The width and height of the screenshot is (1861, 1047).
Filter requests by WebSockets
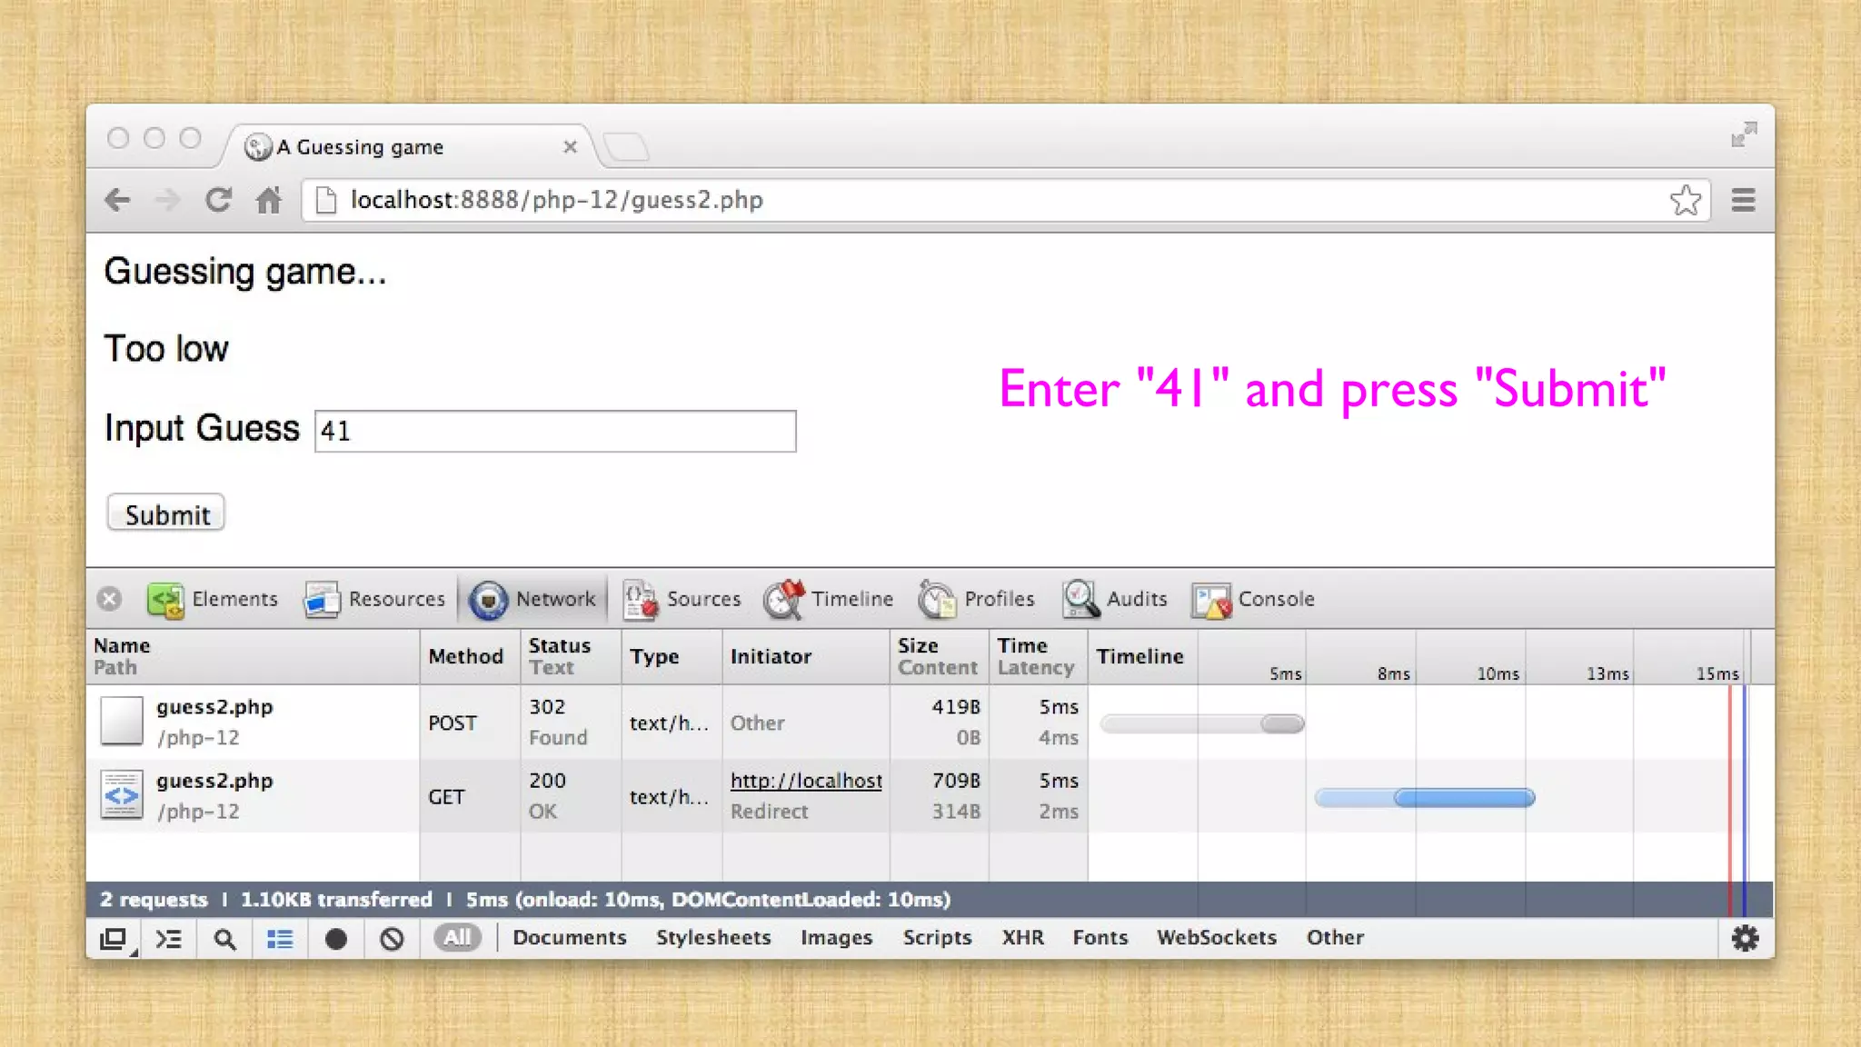[1217, 937]
